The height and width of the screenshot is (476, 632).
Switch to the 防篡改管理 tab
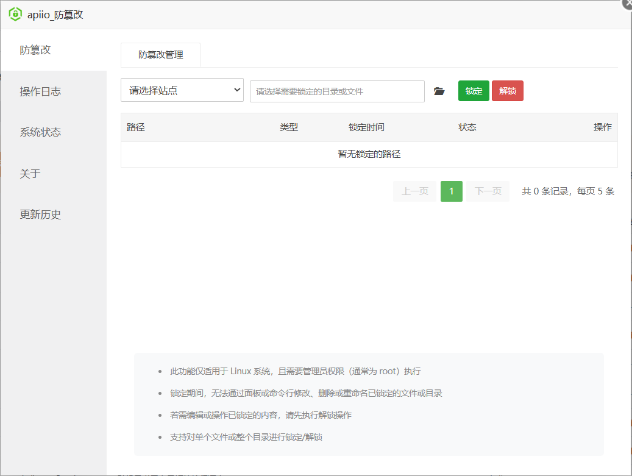coord(161,55)
